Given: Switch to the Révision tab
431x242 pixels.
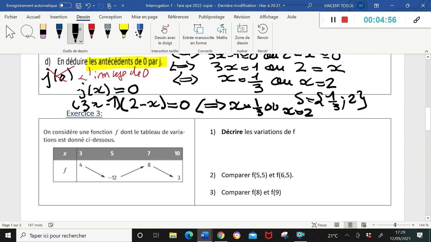Looking at the screenshot, I should (x=242, y=17).
